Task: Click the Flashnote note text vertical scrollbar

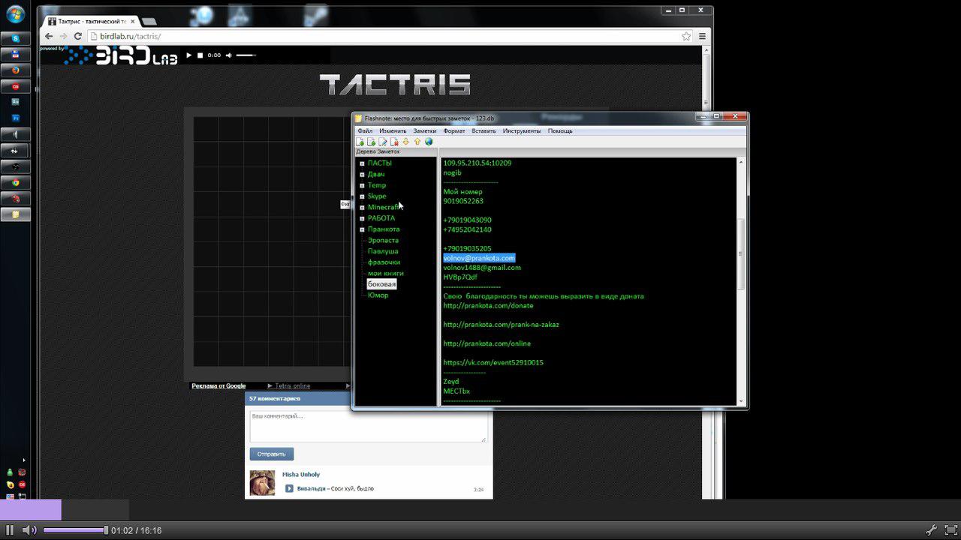Action: pyautogui.click(x=741, y=281)
